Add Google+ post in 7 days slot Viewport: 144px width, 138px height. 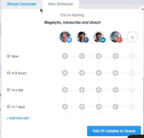pyautogui.click(x=116, y=107)
